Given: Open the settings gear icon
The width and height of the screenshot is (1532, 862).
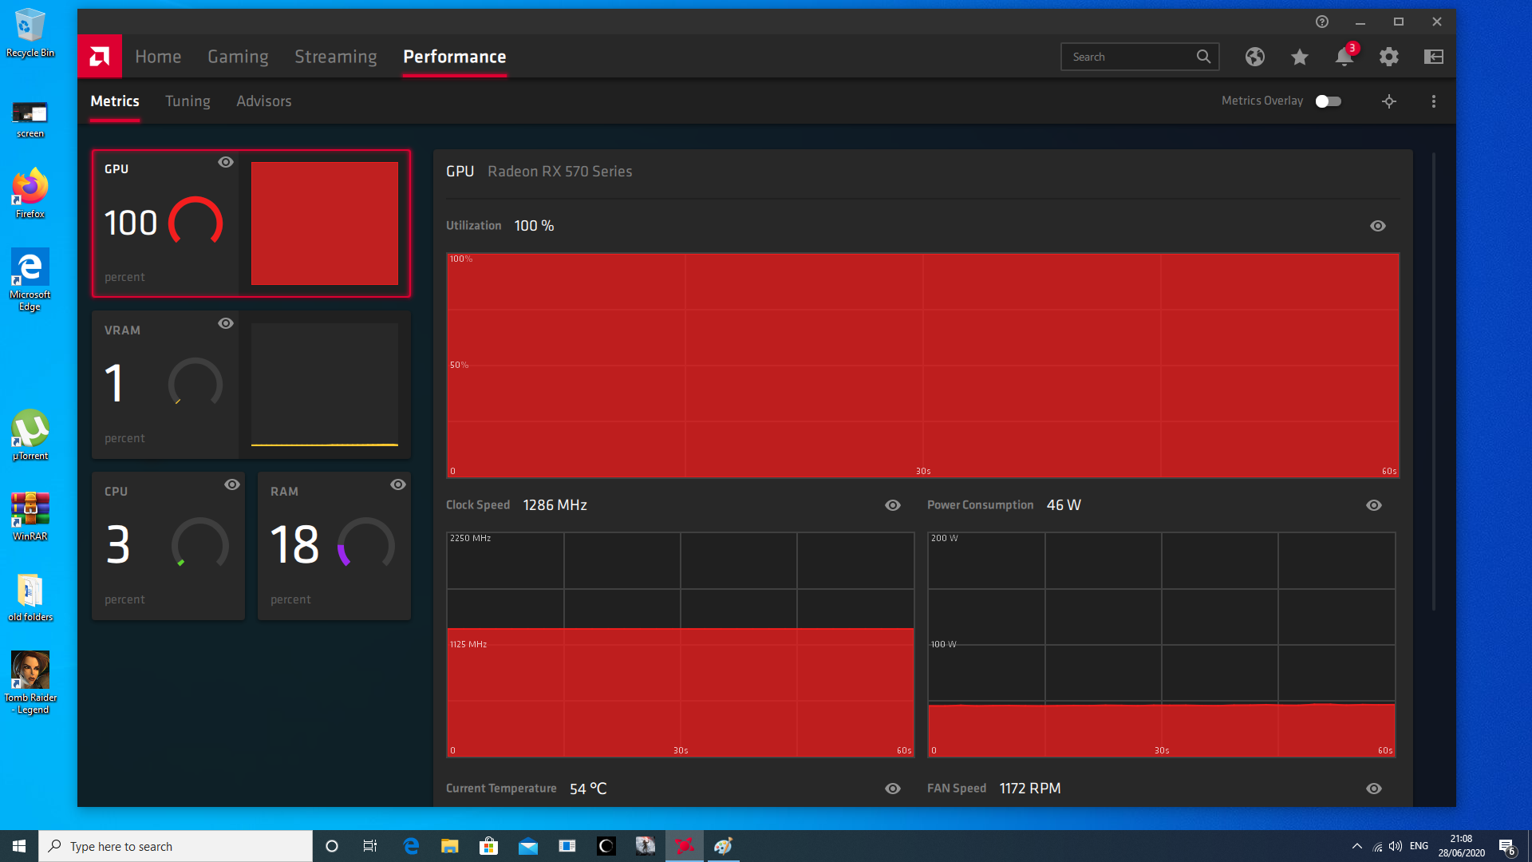Looking at the screenshot, I should [1389, 57].
